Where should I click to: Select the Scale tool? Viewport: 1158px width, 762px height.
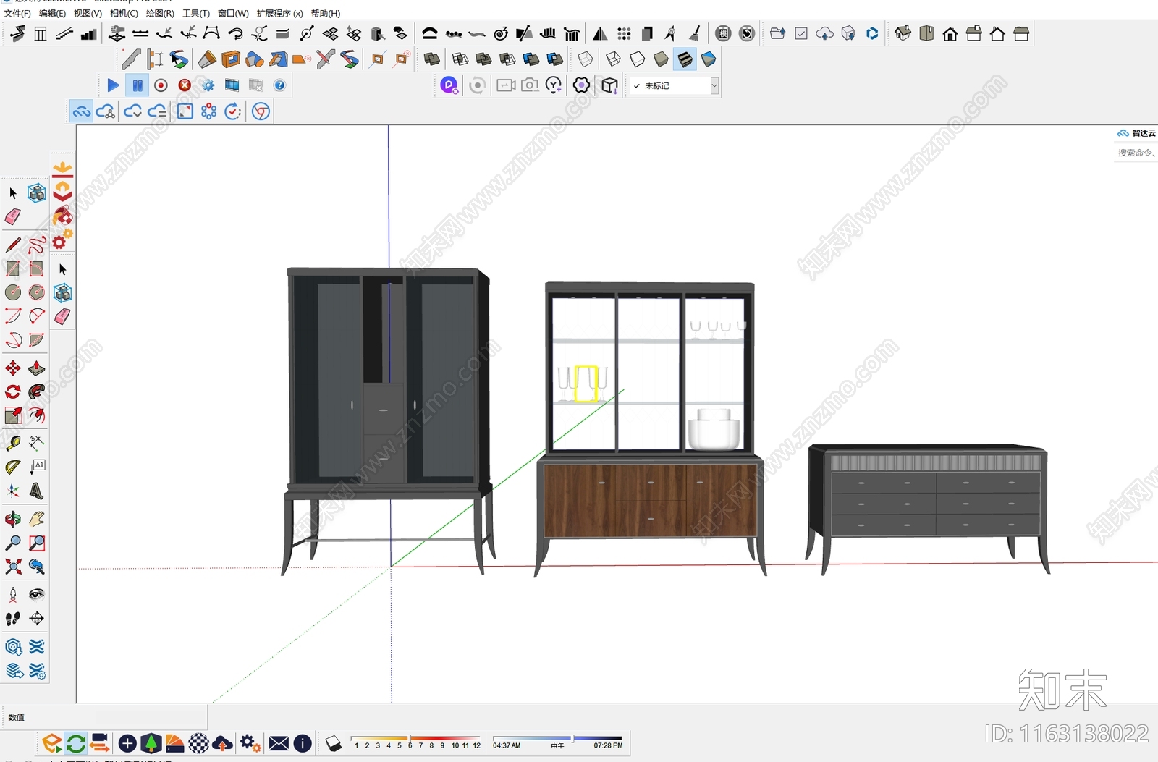(12, 415)
